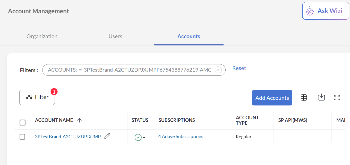Select the 3PTestBrand row checkbox
This screenshot has height=165, width=350.
click(x=23, y=137)
